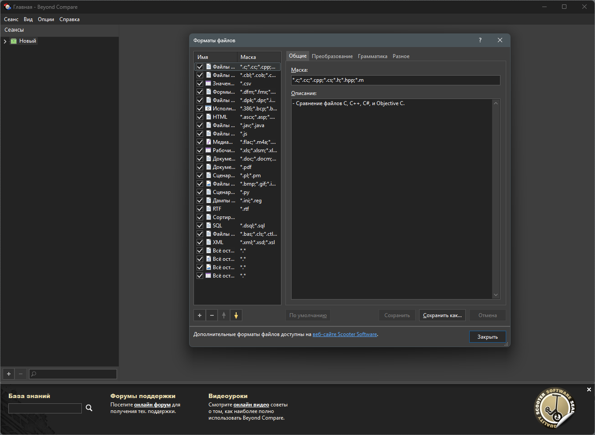Viewport: 595px width, 435px height.
Task: Add a new session with the Сеансы plus button
Action: [9, 374]
